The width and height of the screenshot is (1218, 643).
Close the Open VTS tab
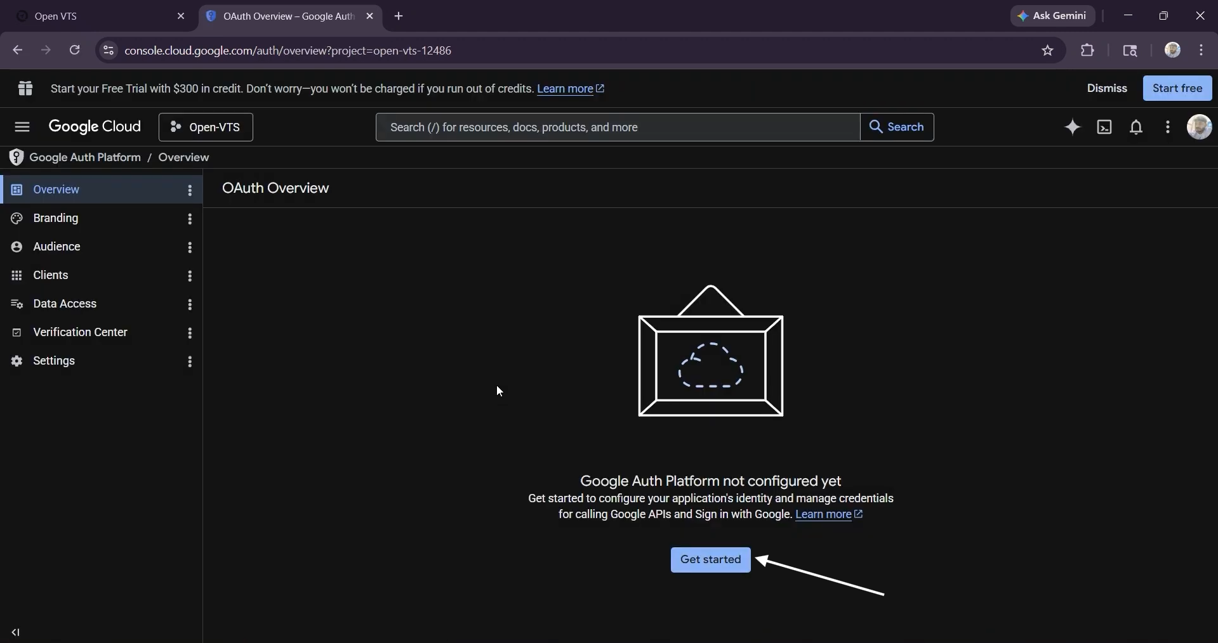tap(181, 16)
